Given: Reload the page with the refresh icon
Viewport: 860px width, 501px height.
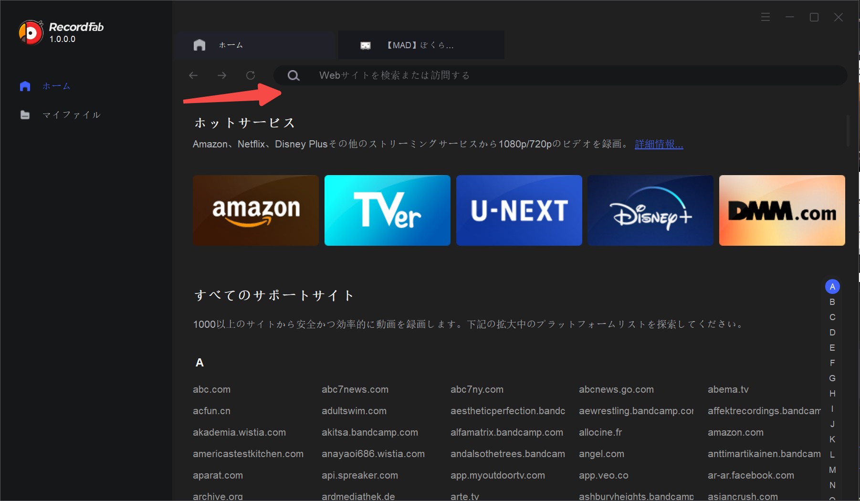Looking at the screenshot, I should point(251,75).
